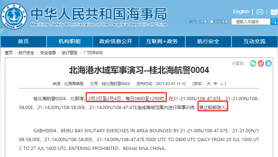278x157 pixels.
Task: Set font size to 大
Action: [209, 84]
